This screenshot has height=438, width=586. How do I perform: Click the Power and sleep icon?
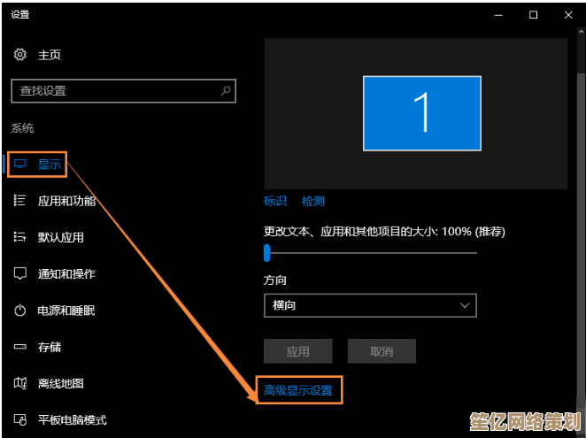20,311
